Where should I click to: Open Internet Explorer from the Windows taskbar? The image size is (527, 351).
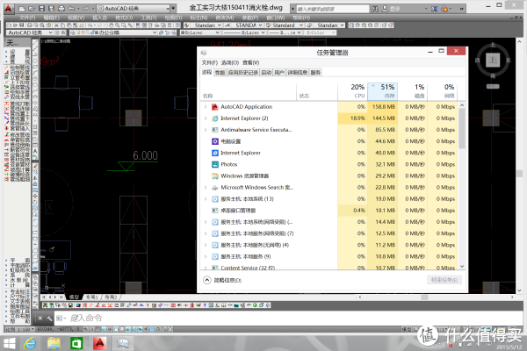click(30, 343)
